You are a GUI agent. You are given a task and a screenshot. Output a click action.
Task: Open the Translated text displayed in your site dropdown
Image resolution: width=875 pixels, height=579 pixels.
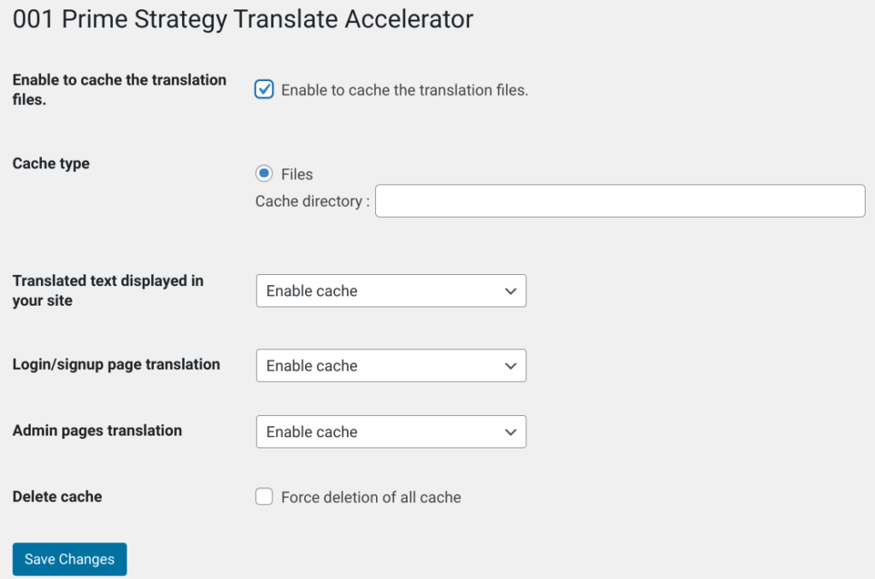391,290
